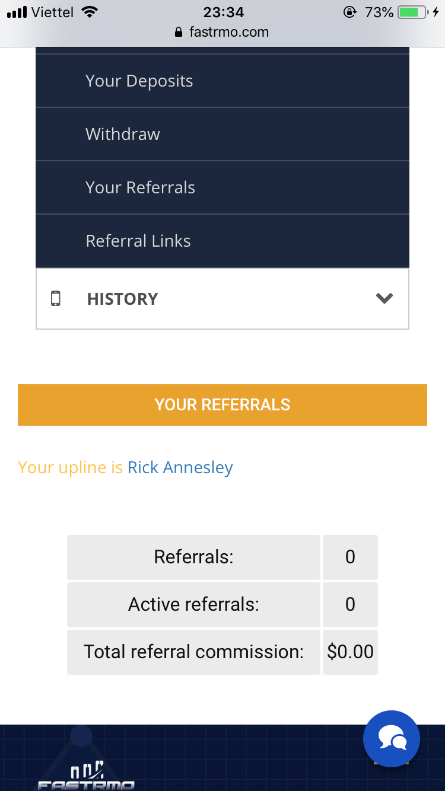Open the live chat bubble icon
Image resolution: width=445 pixels, height=791 pixels.
[392, 739]
